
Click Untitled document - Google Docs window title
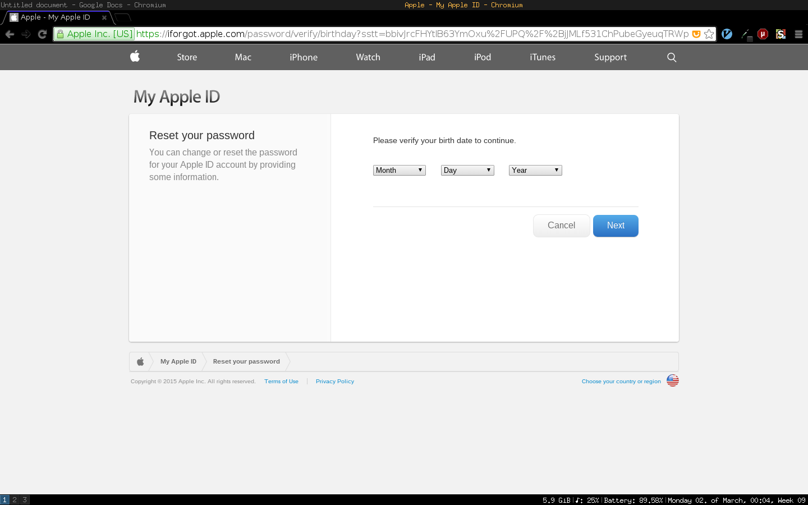pos(83,5)
